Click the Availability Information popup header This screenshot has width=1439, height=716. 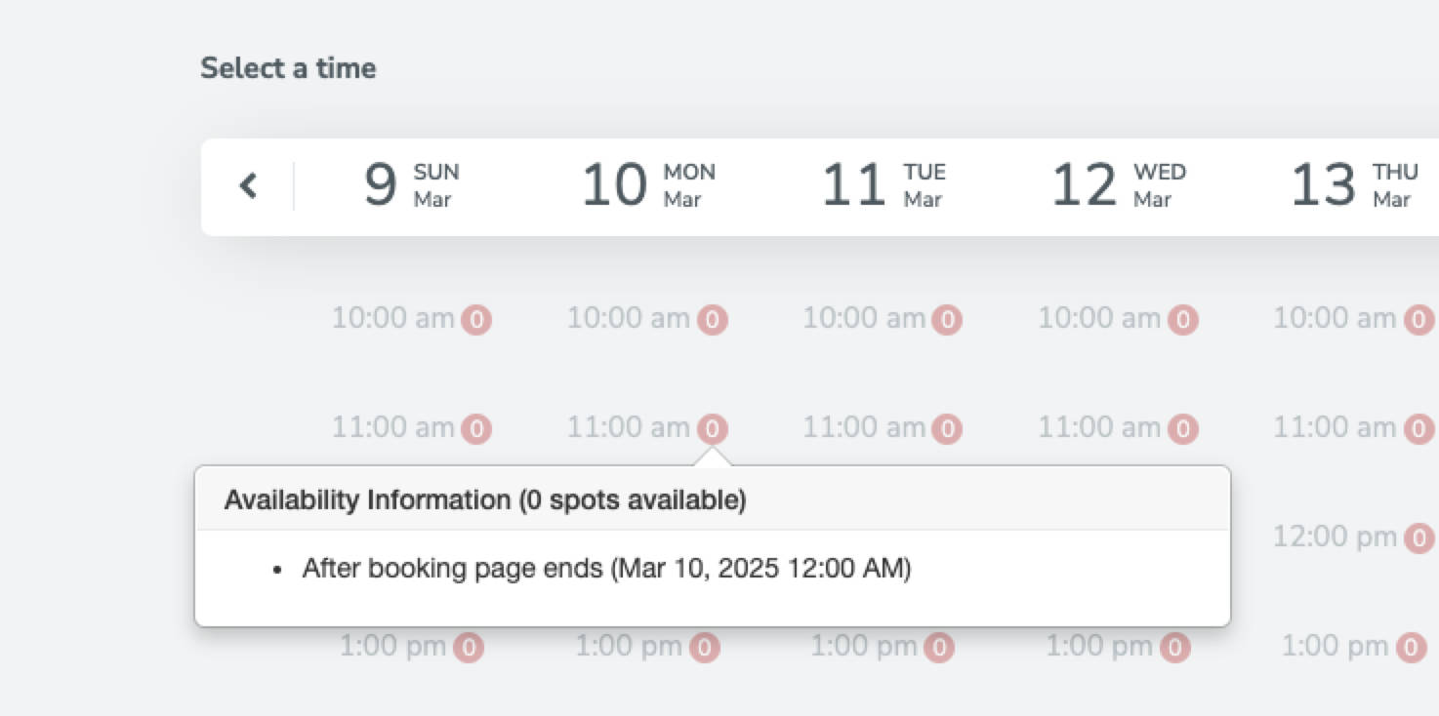(x=485, y=498)
